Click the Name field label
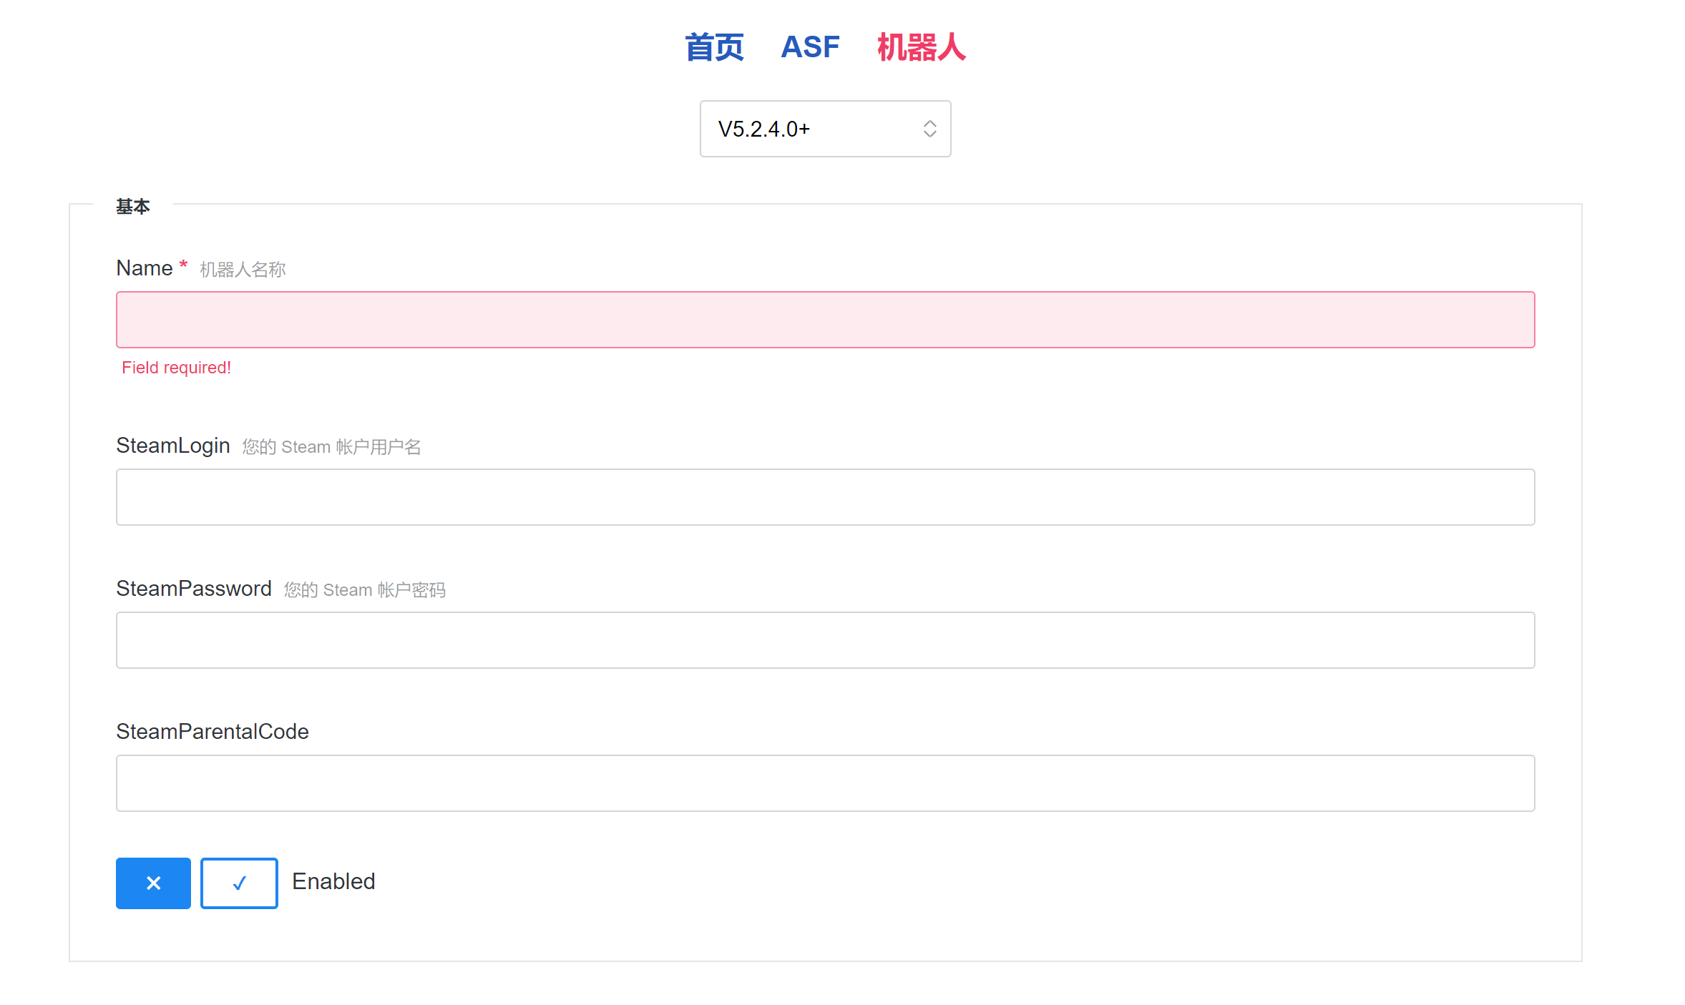 (144, 268)
